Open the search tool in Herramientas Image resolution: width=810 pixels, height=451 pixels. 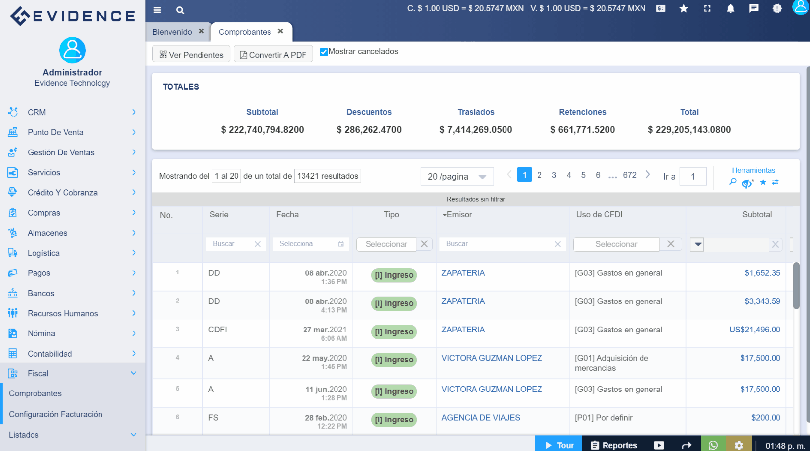coord(733,182)
